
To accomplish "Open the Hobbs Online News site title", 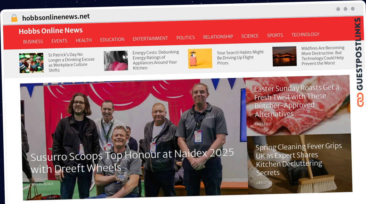I will [51, 31].
